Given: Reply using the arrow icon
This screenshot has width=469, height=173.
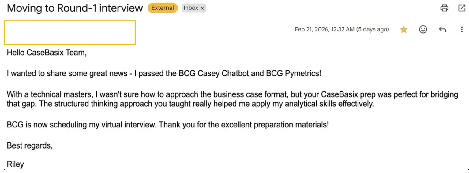Looking at the screenshot, I should tap(442, 30).
